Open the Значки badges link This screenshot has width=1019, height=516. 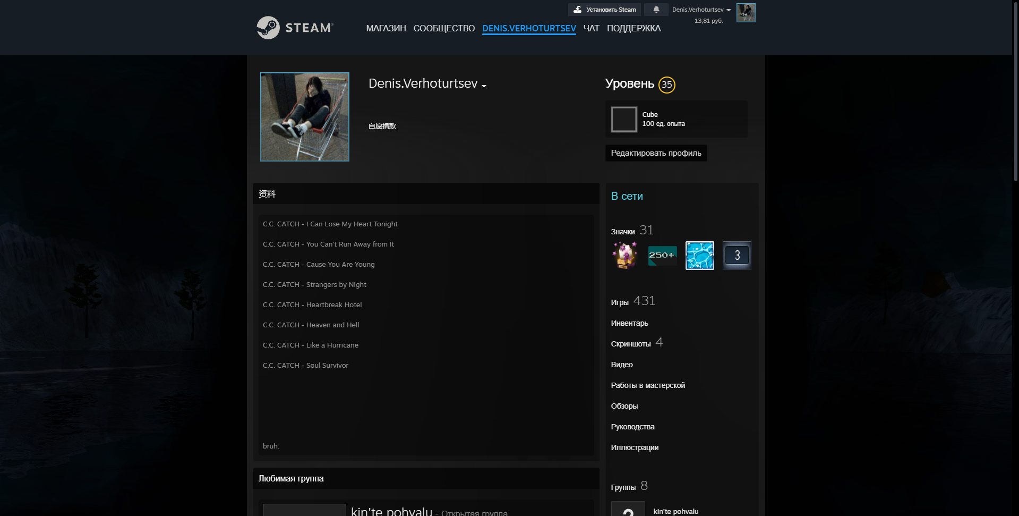632,231
